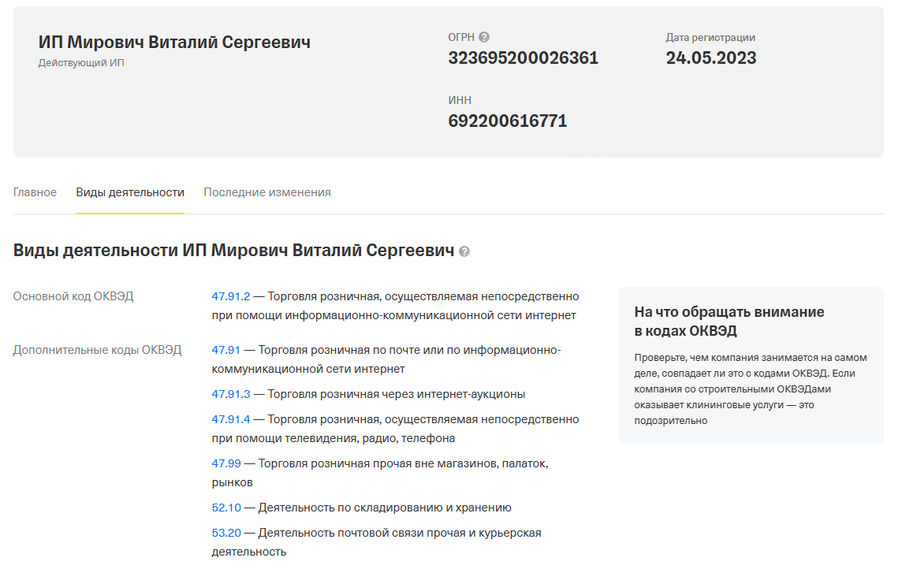The image size is (902, 569).
Task: Select the Виды деятельности tab
Action: [129, 192]
